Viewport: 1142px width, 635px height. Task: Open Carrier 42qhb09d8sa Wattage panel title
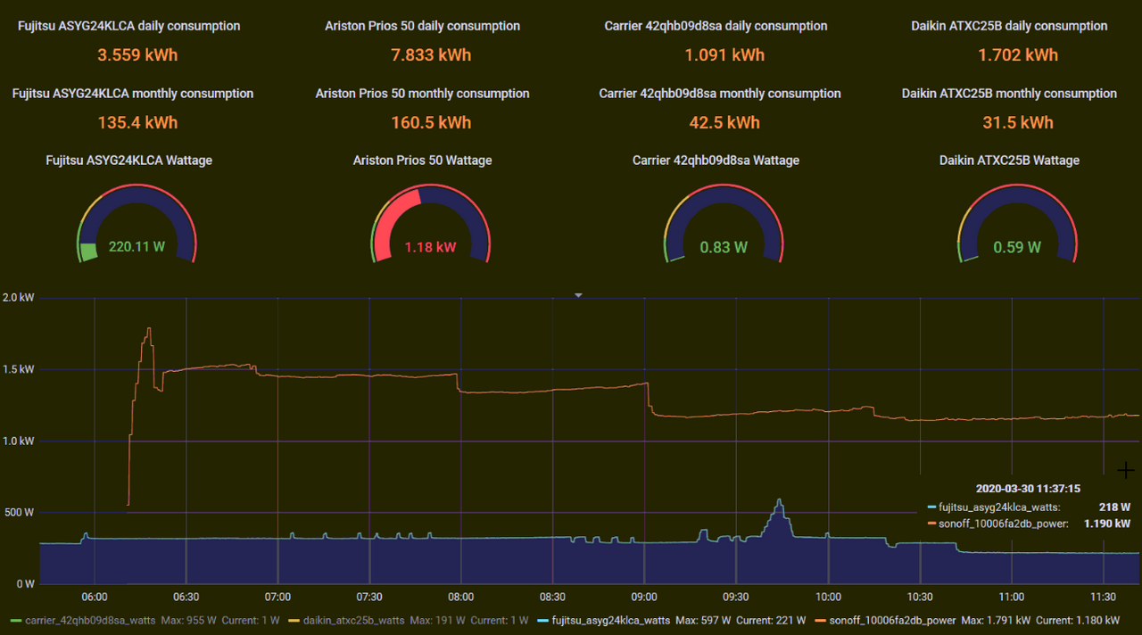tap(716, 161)
